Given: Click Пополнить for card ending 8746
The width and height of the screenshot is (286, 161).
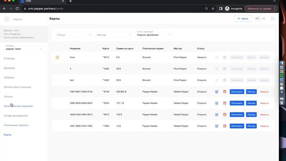Looking at the screenshot, I should (237, 92).
